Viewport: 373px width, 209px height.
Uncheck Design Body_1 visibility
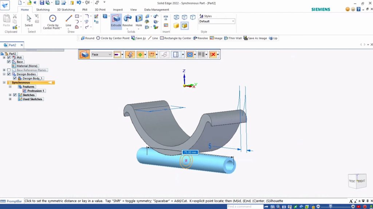click(15, 78)
